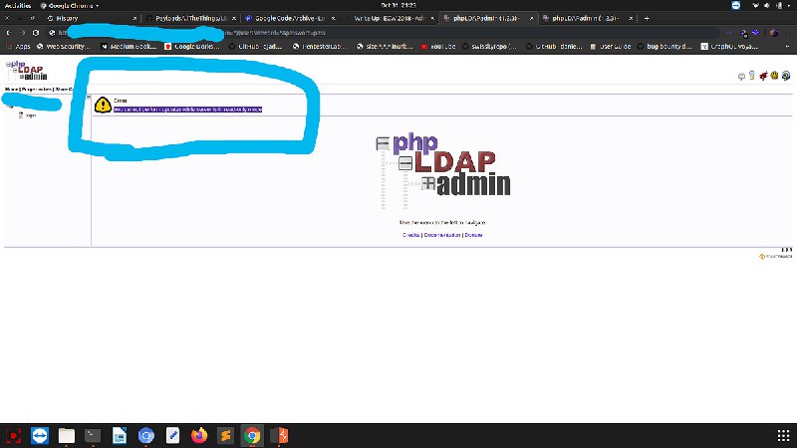
Task: Open the GraphQL Voyager bookmark
Action: pyautogui.click(x=729, y=46)
